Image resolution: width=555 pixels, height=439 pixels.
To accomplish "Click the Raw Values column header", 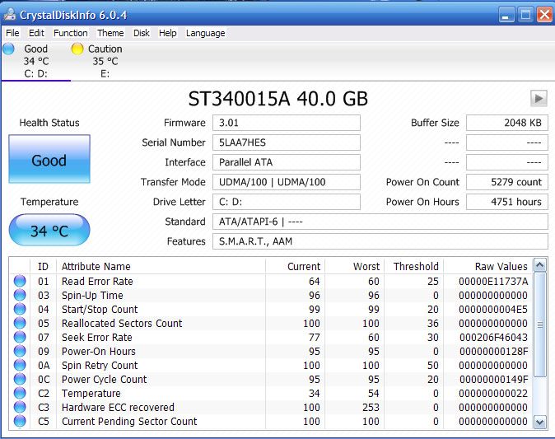I will pyautogui.click(x=488, y=266).
